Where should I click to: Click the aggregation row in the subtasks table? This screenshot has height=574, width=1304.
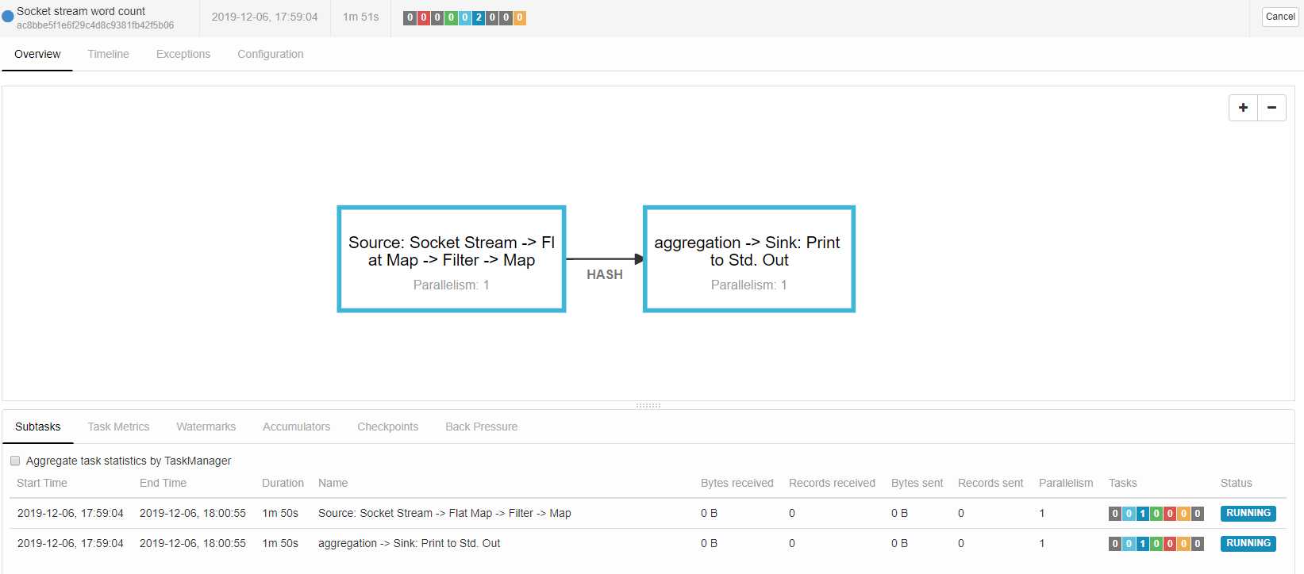point(409,544)
